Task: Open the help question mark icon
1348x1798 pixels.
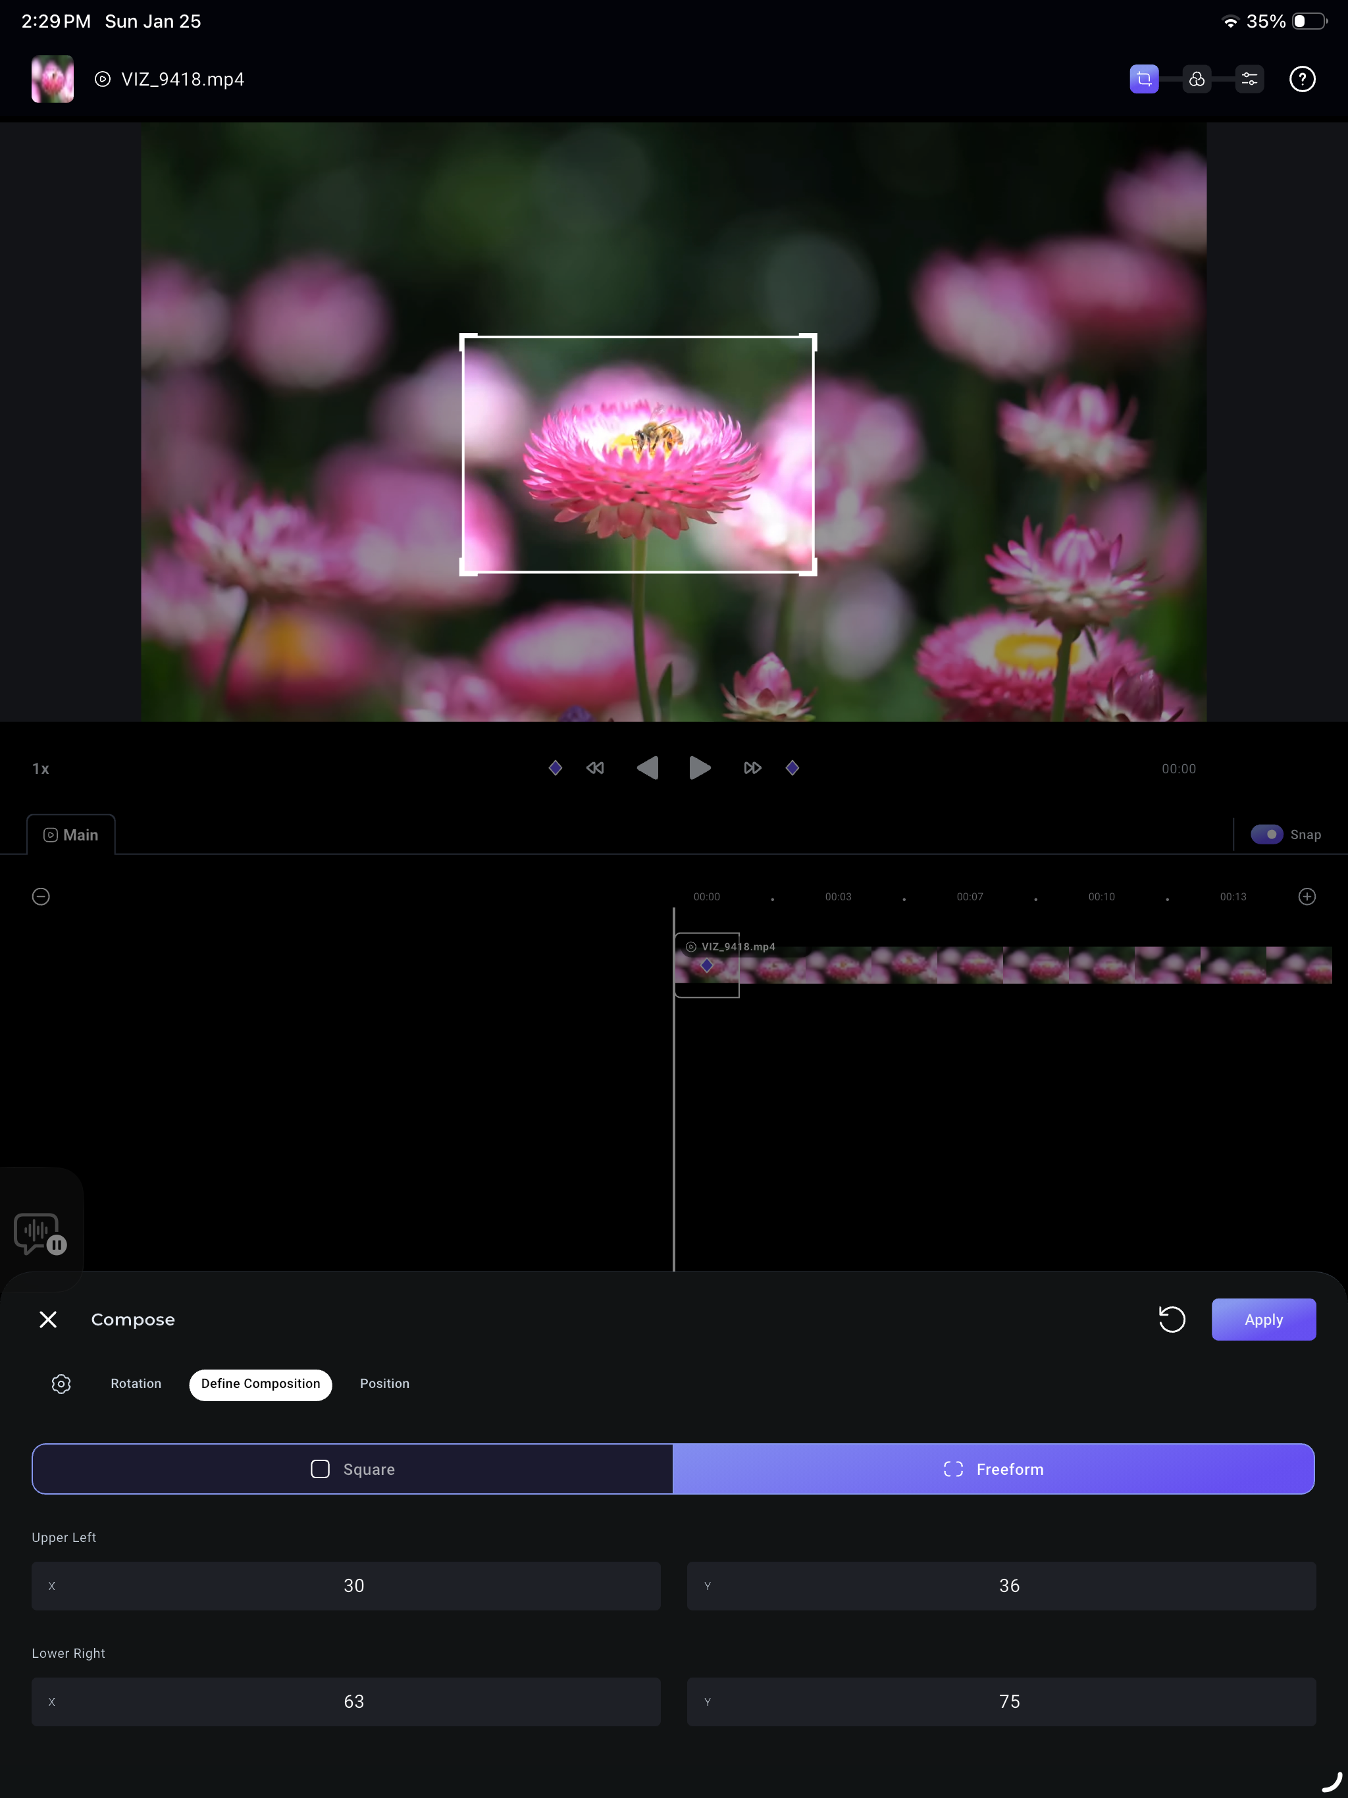Action: click(1302, 79)
